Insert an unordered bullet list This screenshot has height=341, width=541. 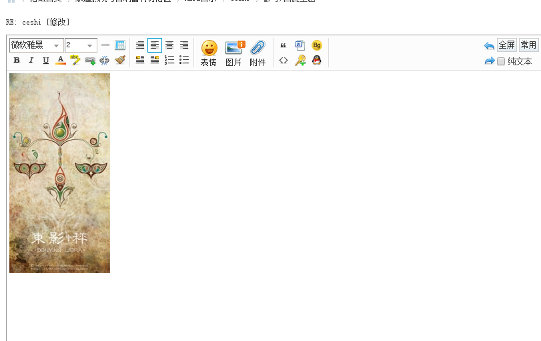pos(184,61)
